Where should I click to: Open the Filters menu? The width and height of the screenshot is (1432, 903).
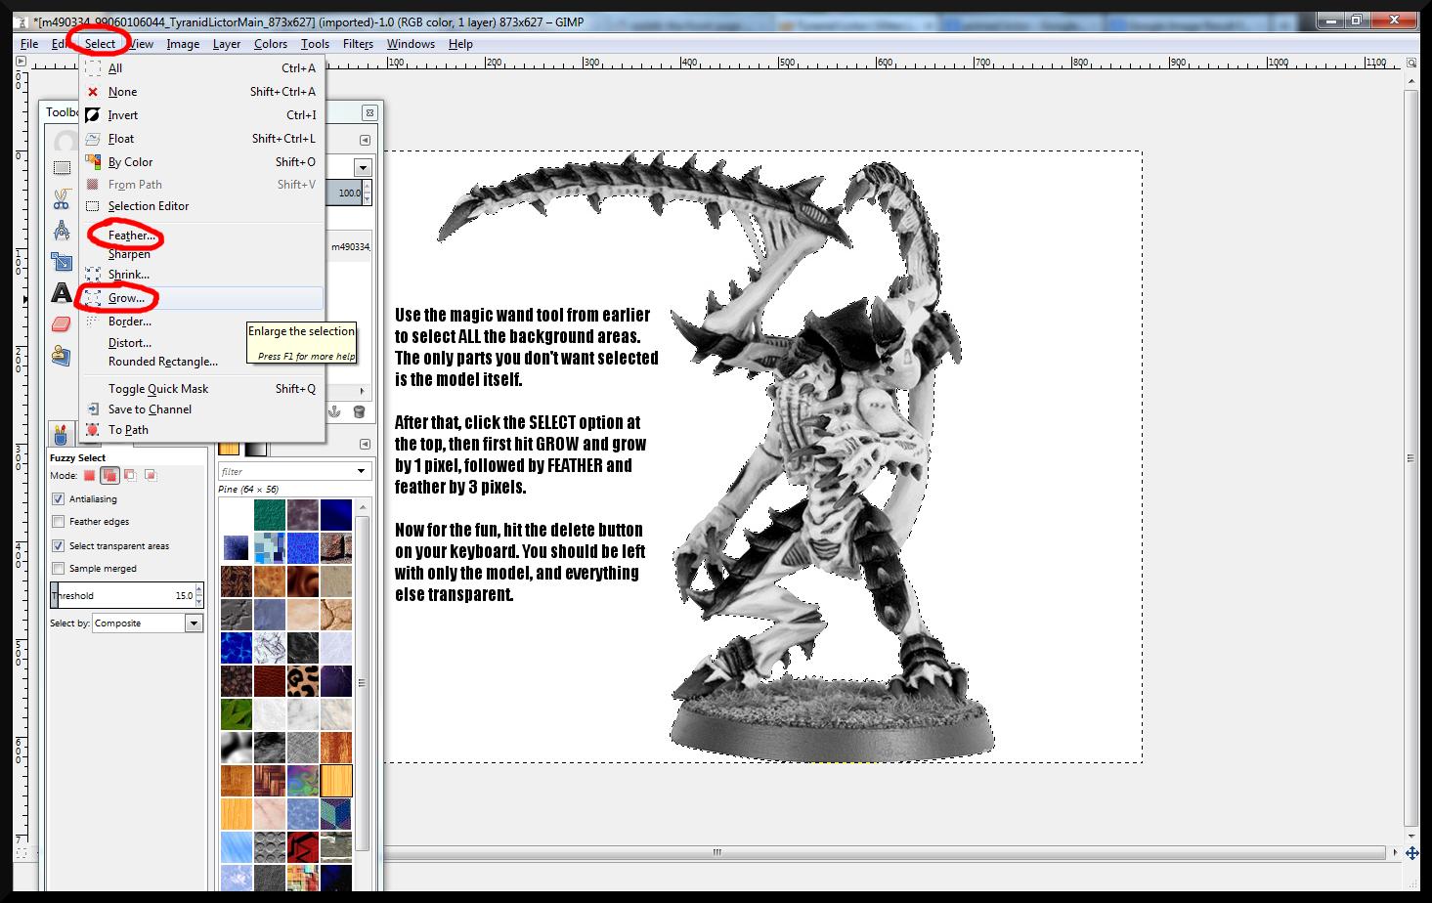(358, 44)
